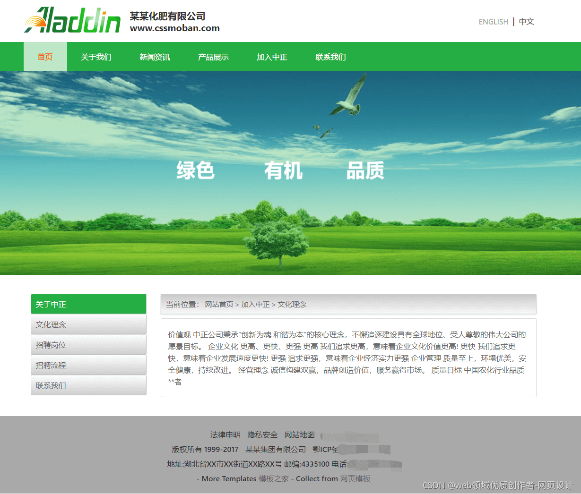Click 文化理念 in the breadcrumb
The image size is (581, 494).
coord(292,305)
